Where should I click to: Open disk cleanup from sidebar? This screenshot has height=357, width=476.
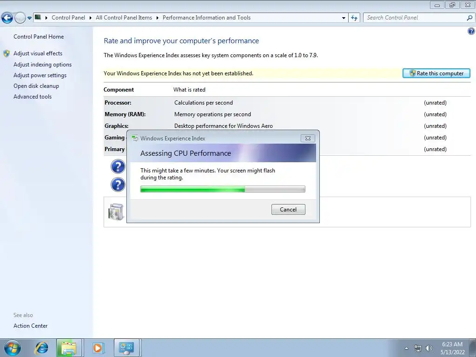point(36,86)
